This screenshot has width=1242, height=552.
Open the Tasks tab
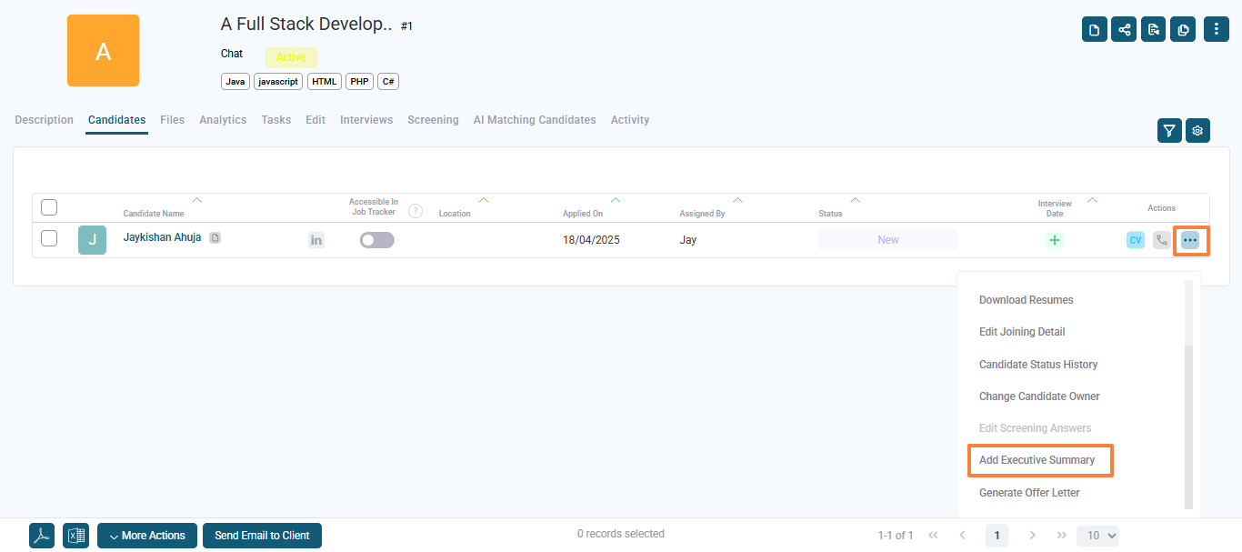point(276,120)
